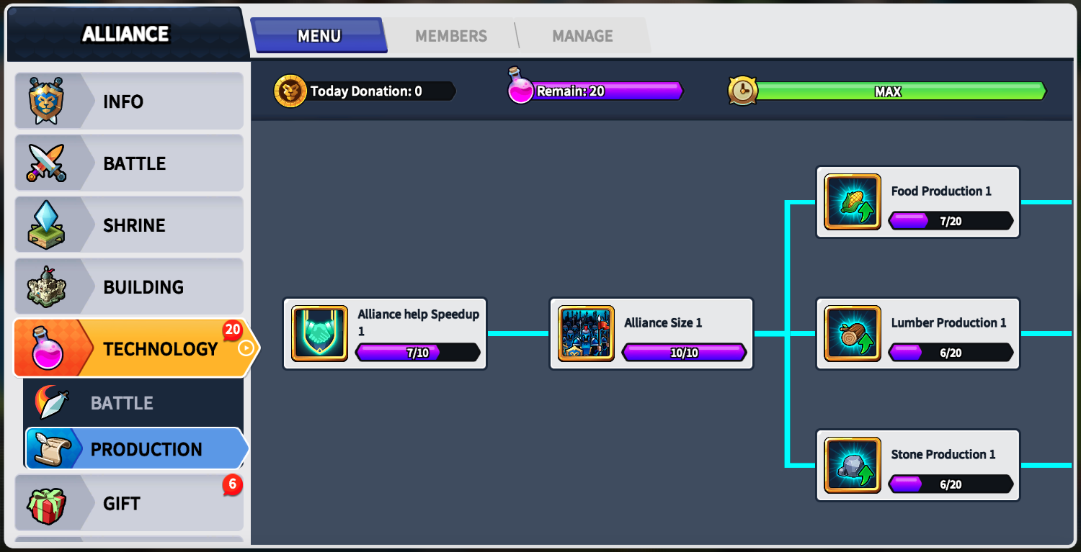Go to the Info section

129,101
